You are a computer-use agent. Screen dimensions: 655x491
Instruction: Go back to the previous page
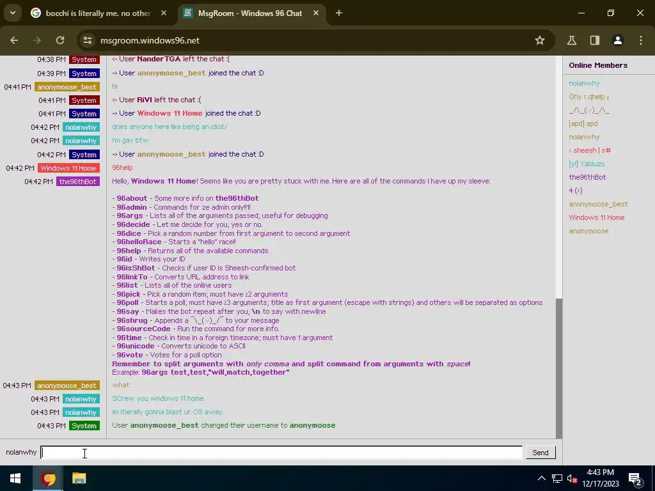tap(14, 40)
